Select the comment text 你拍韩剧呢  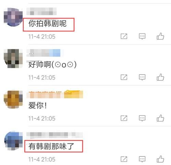point(48,24)
